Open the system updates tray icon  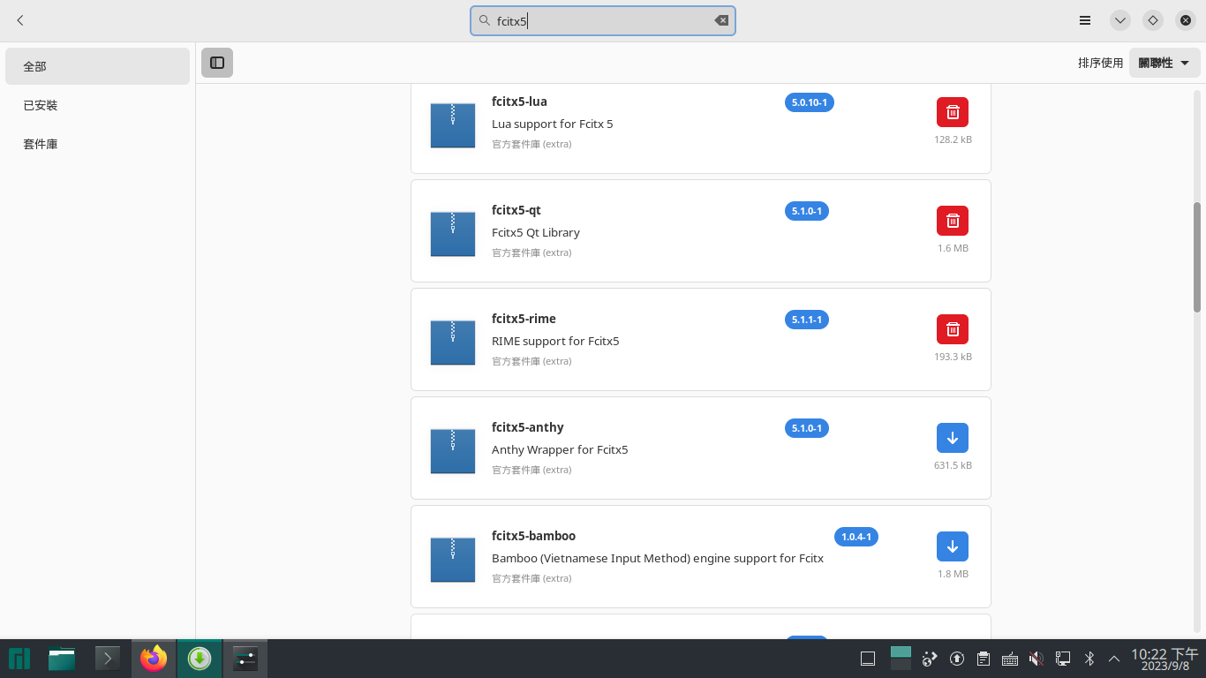[956, 659]
